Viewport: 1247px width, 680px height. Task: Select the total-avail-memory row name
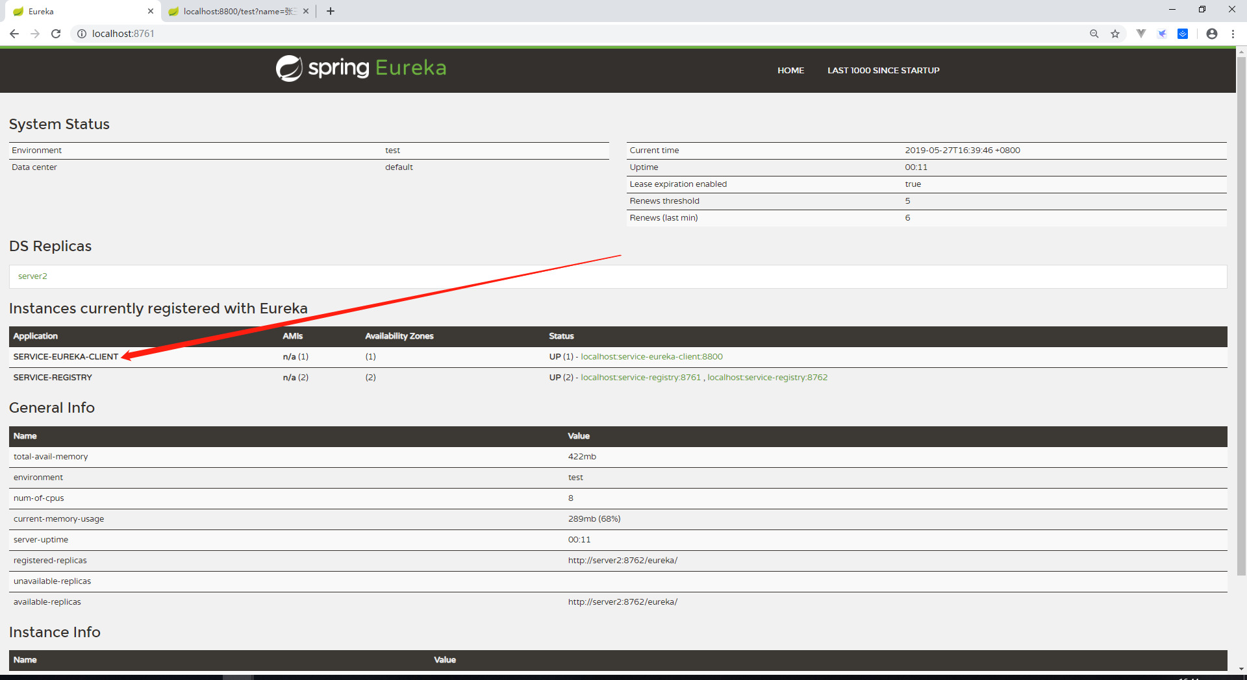(x=51, y=457)
